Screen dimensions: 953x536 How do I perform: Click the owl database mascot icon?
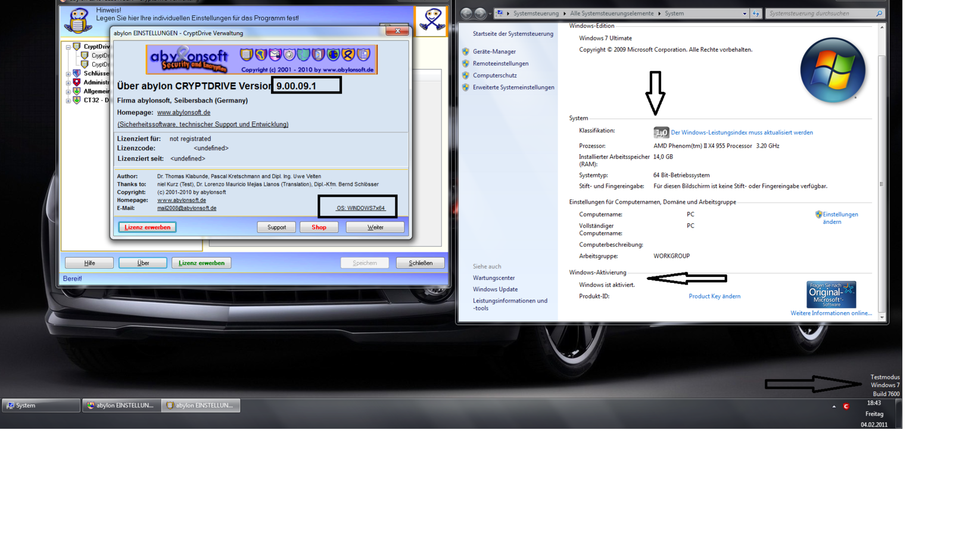click(x=78, y=20)
